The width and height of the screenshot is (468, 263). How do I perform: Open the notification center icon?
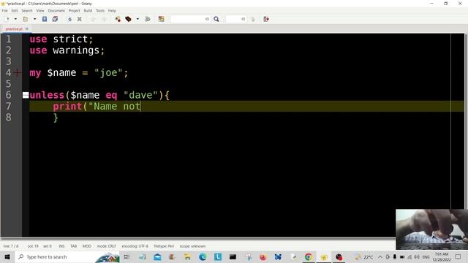coord(458,256)
